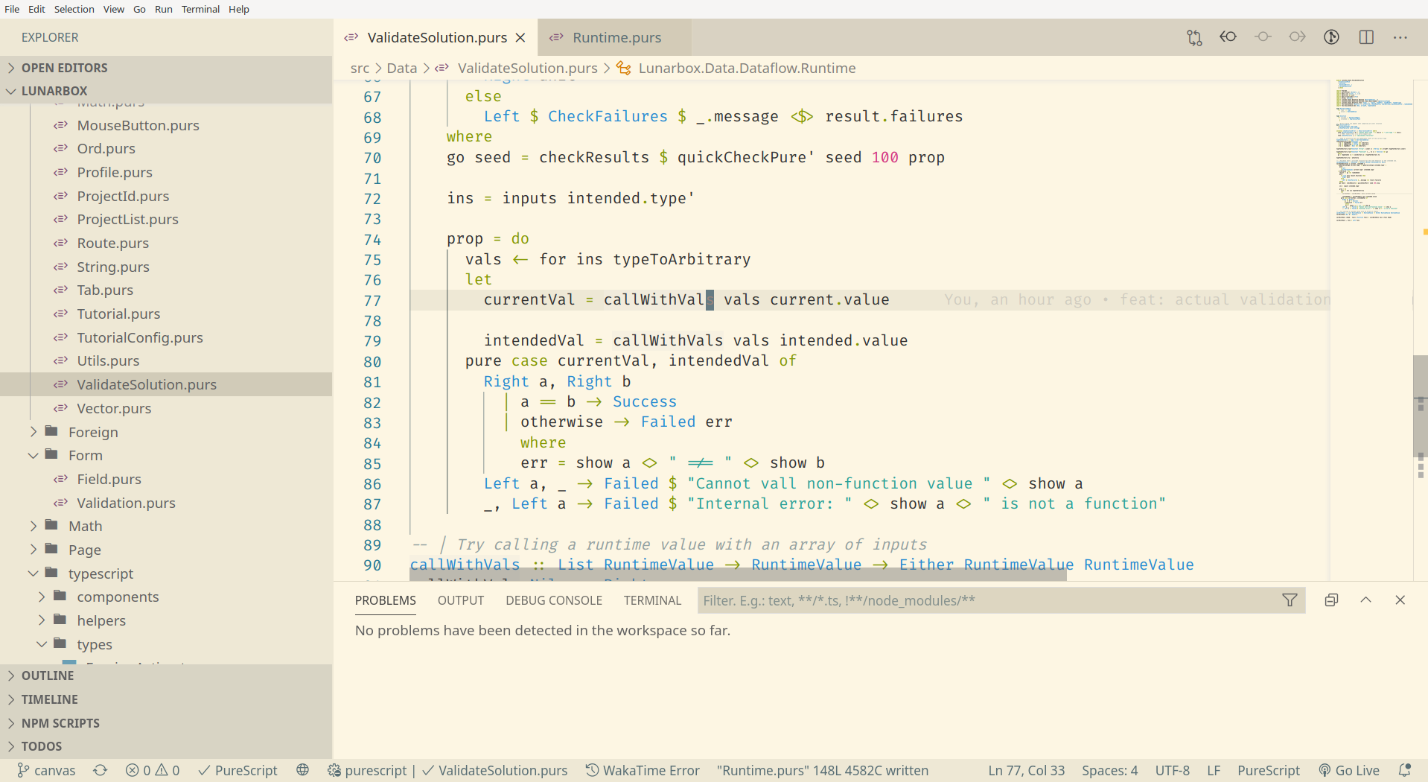Open the Terminal menu
This screenshot has width=1428, height=782.
(200, 9)
